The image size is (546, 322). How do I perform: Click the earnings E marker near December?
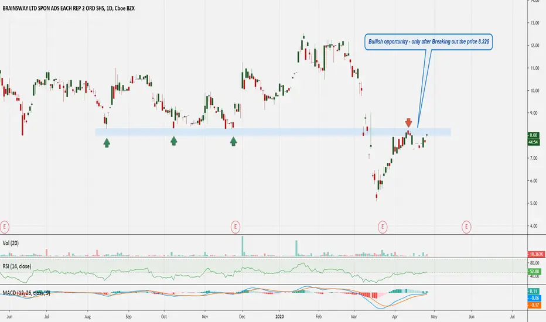click(x=236, y=227)
